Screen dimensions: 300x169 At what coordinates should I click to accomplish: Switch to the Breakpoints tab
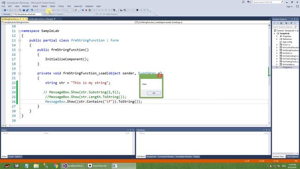click(151, 157)
